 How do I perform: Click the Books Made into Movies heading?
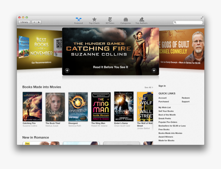(x=42, y=87)
